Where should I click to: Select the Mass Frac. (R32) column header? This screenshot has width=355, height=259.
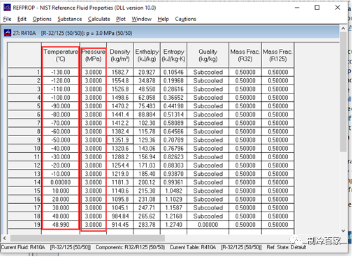(245, 55)
